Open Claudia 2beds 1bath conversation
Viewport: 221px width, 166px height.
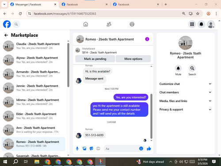coord(34,46)
